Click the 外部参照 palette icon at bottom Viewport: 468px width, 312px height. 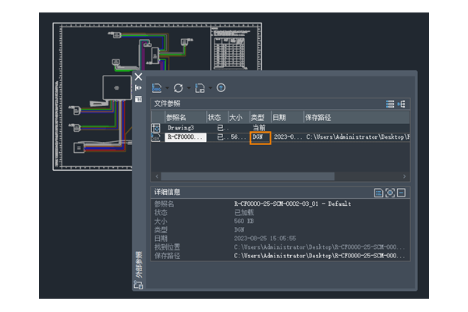point(138,285)
